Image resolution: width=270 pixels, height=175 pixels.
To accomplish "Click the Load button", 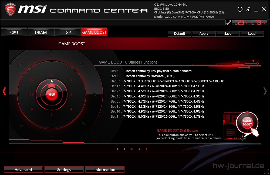I will 252,34.
